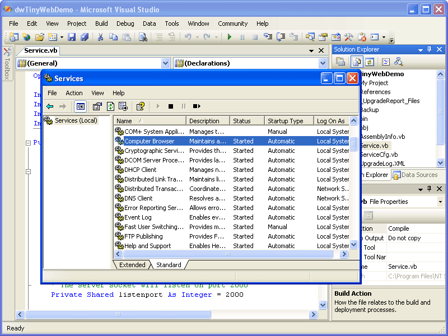Screen dimensions: 448x336
Task: Open Add New Item dropdown arrow
Action: click(62, 37)
